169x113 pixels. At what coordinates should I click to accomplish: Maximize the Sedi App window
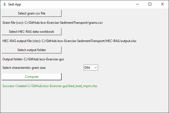[x=150, y=4]
